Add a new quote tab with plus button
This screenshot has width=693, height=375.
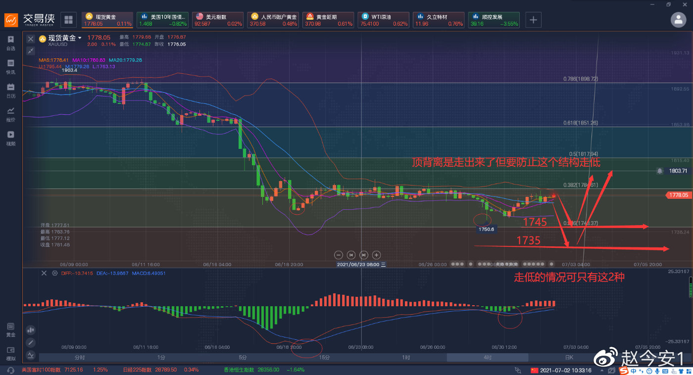(x=533, y=20)
